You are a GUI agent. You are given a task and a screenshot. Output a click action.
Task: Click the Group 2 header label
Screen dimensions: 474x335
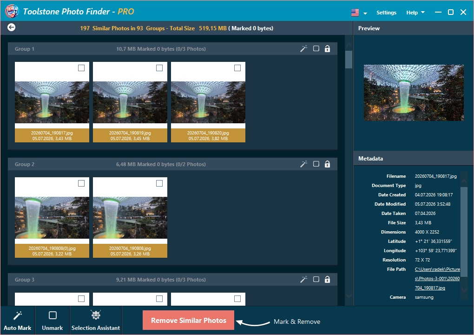(x=25, y=164)
